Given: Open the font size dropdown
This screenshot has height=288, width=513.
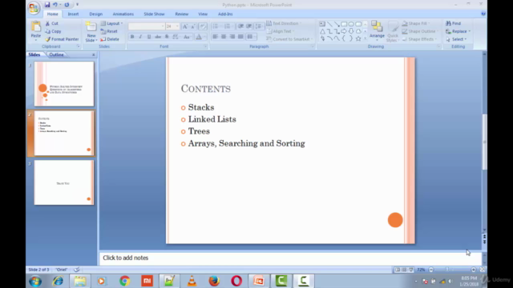Looking at the screenshot, I should pyautogui.click(x=177, y=26).
